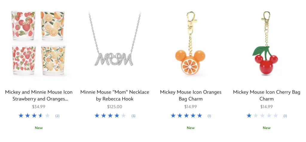This screenshot has width=306, height=142.
Task: Open Mickey Mouse Icon Cherry Bag Charm title
Action: [x=267, y=95]
